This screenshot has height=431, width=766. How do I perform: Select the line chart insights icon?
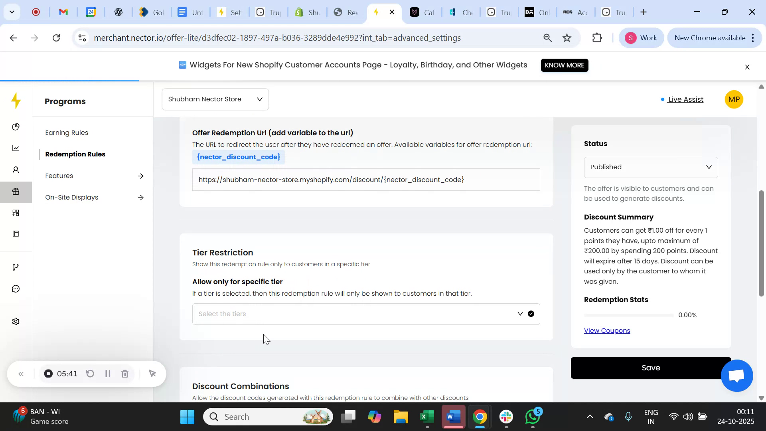click(x=16, y=148)
